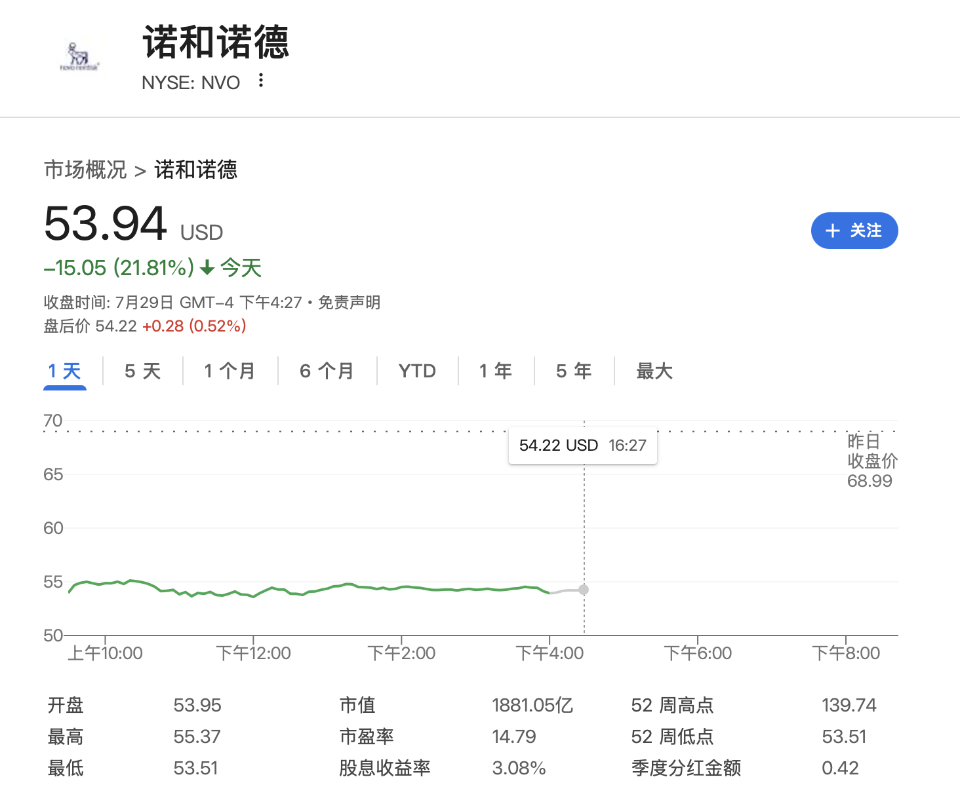The image size is (960, 798).
Task: Click the −15.05 (21.81%) daily change
Action: pos(119,268)
